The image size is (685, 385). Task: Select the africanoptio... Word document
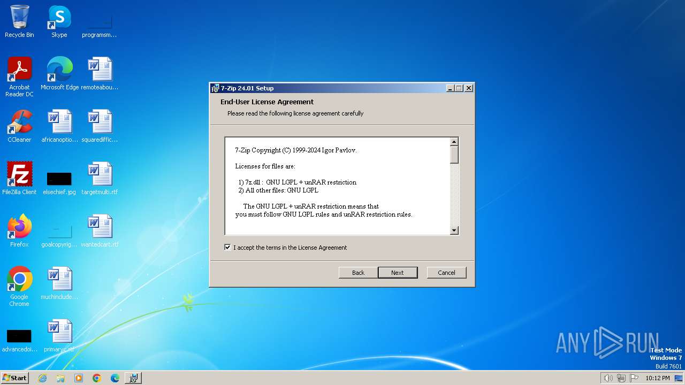pyautogui.click(x=59, y=126)
